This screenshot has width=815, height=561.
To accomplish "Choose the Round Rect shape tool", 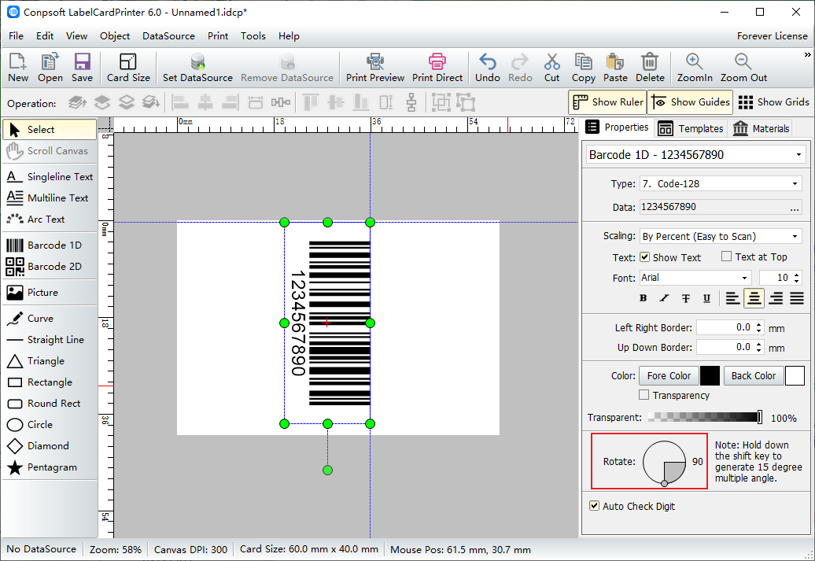I will (x=50, y=404).
